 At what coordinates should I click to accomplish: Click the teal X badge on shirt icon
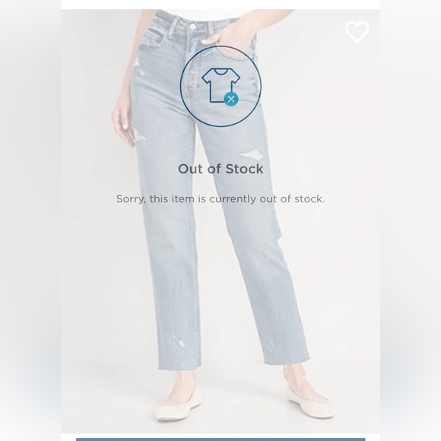point(231,99)
